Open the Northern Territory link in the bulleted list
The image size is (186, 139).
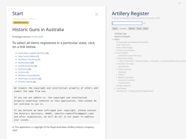click(28, 59)
